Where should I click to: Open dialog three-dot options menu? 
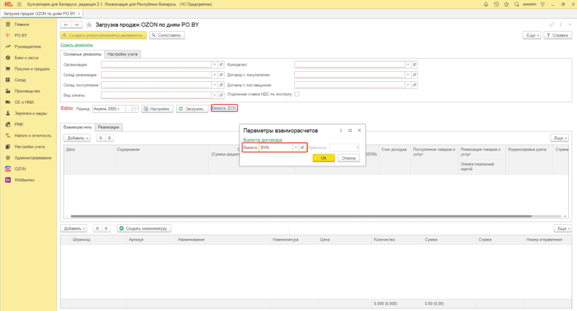(341, 130)
